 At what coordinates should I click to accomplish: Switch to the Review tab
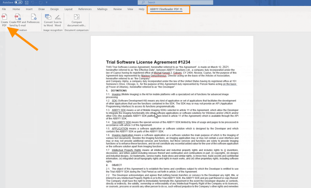(118, 9)
